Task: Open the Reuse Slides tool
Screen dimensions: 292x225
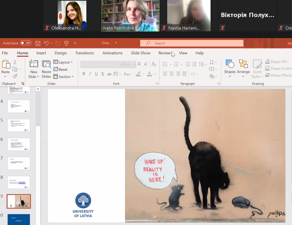Action: [x=46, y=69]
